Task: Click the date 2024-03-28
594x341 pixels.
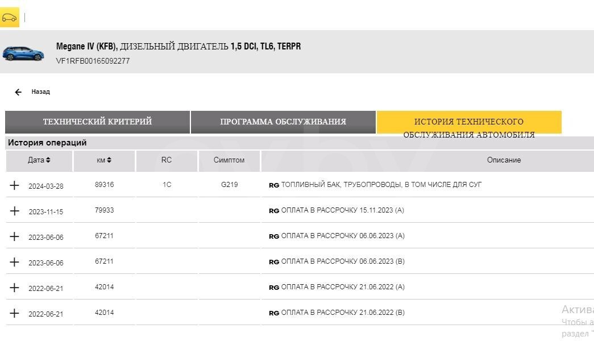Action: [46, 186]
